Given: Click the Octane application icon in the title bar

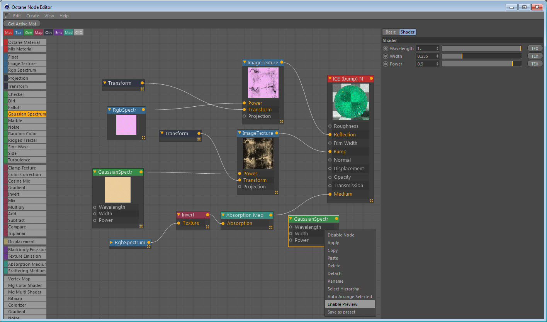Looking at the screenshot, I should pyautogui.click(x=7, y=7).
